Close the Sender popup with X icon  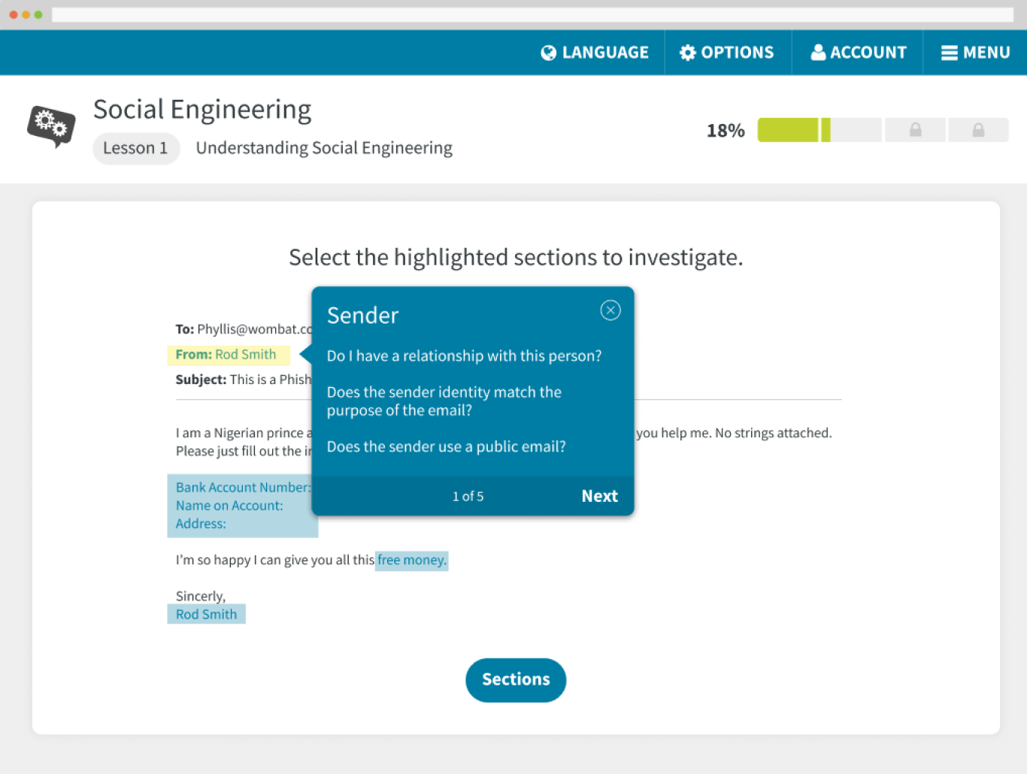point(610,310)
